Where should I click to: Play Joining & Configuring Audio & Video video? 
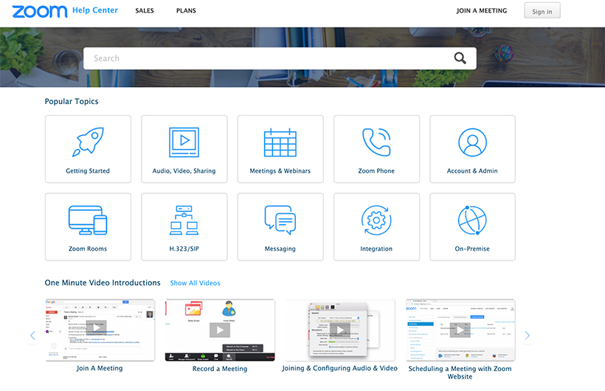(x=340, y=330)
